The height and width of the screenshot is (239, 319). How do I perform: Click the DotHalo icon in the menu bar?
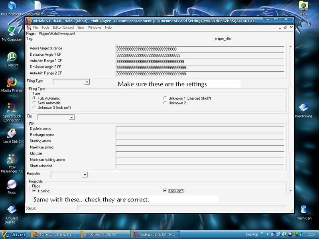click(29, 27)
